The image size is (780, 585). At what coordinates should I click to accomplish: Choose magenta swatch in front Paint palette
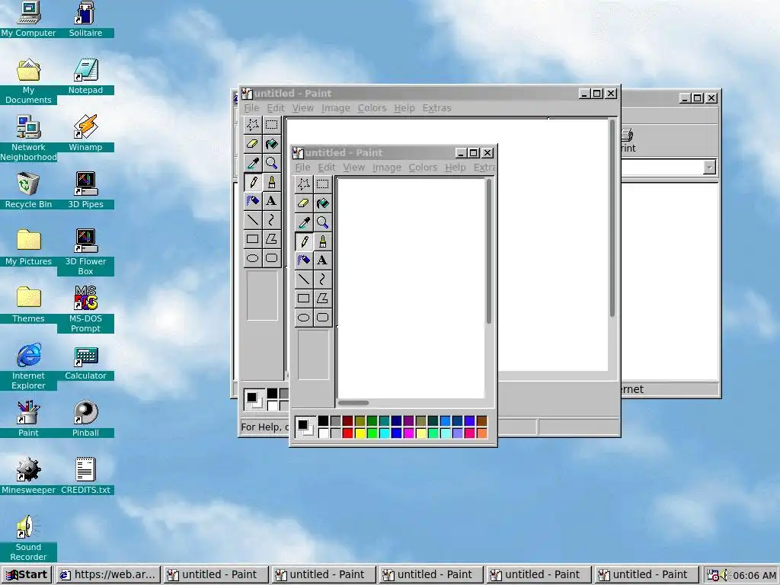[x=408, y=433]
